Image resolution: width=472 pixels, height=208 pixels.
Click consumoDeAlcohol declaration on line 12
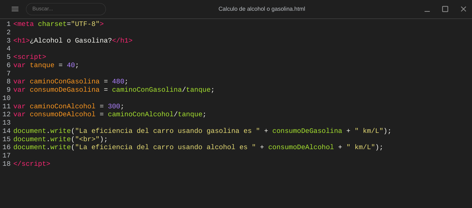pyautogui.click(x=62, y=115)
